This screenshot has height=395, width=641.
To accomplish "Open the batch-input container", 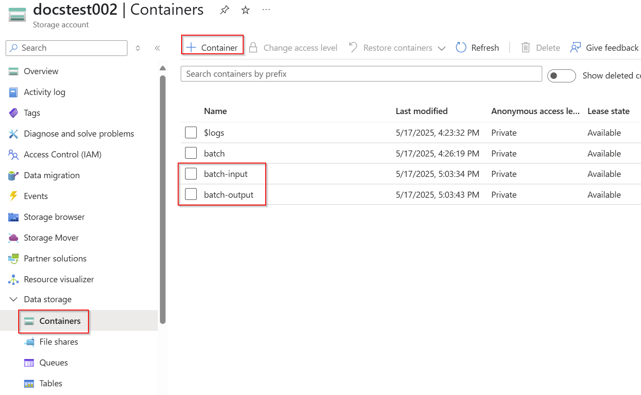I will point(226,174).
